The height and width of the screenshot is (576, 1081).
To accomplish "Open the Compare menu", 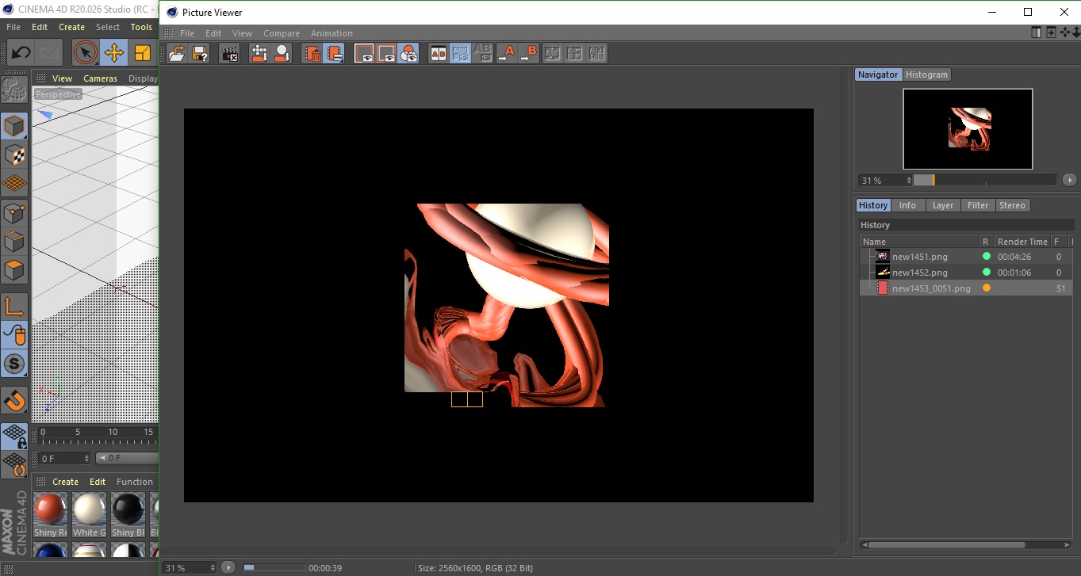I will tap(281, 33).
